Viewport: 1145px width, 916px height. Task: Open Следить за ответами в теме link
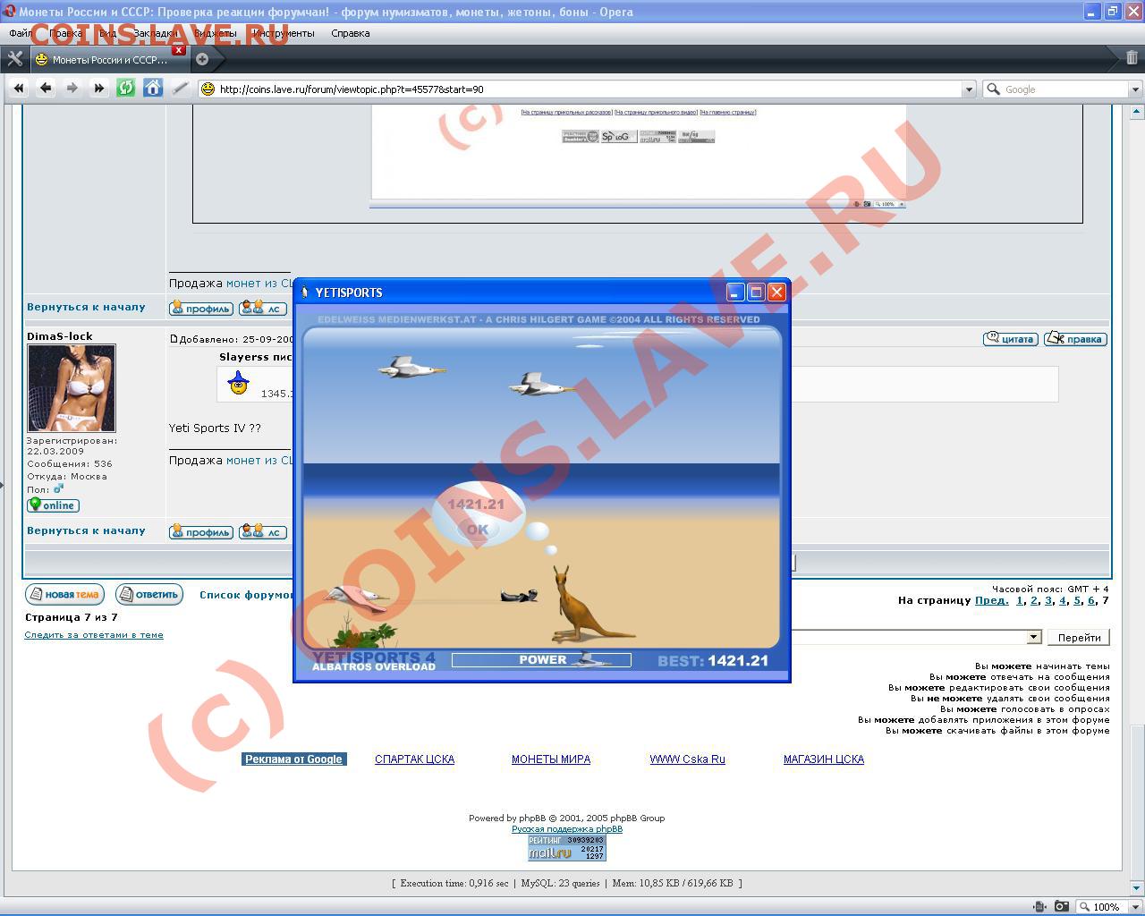pyautogui.click(x=94, y=635)
